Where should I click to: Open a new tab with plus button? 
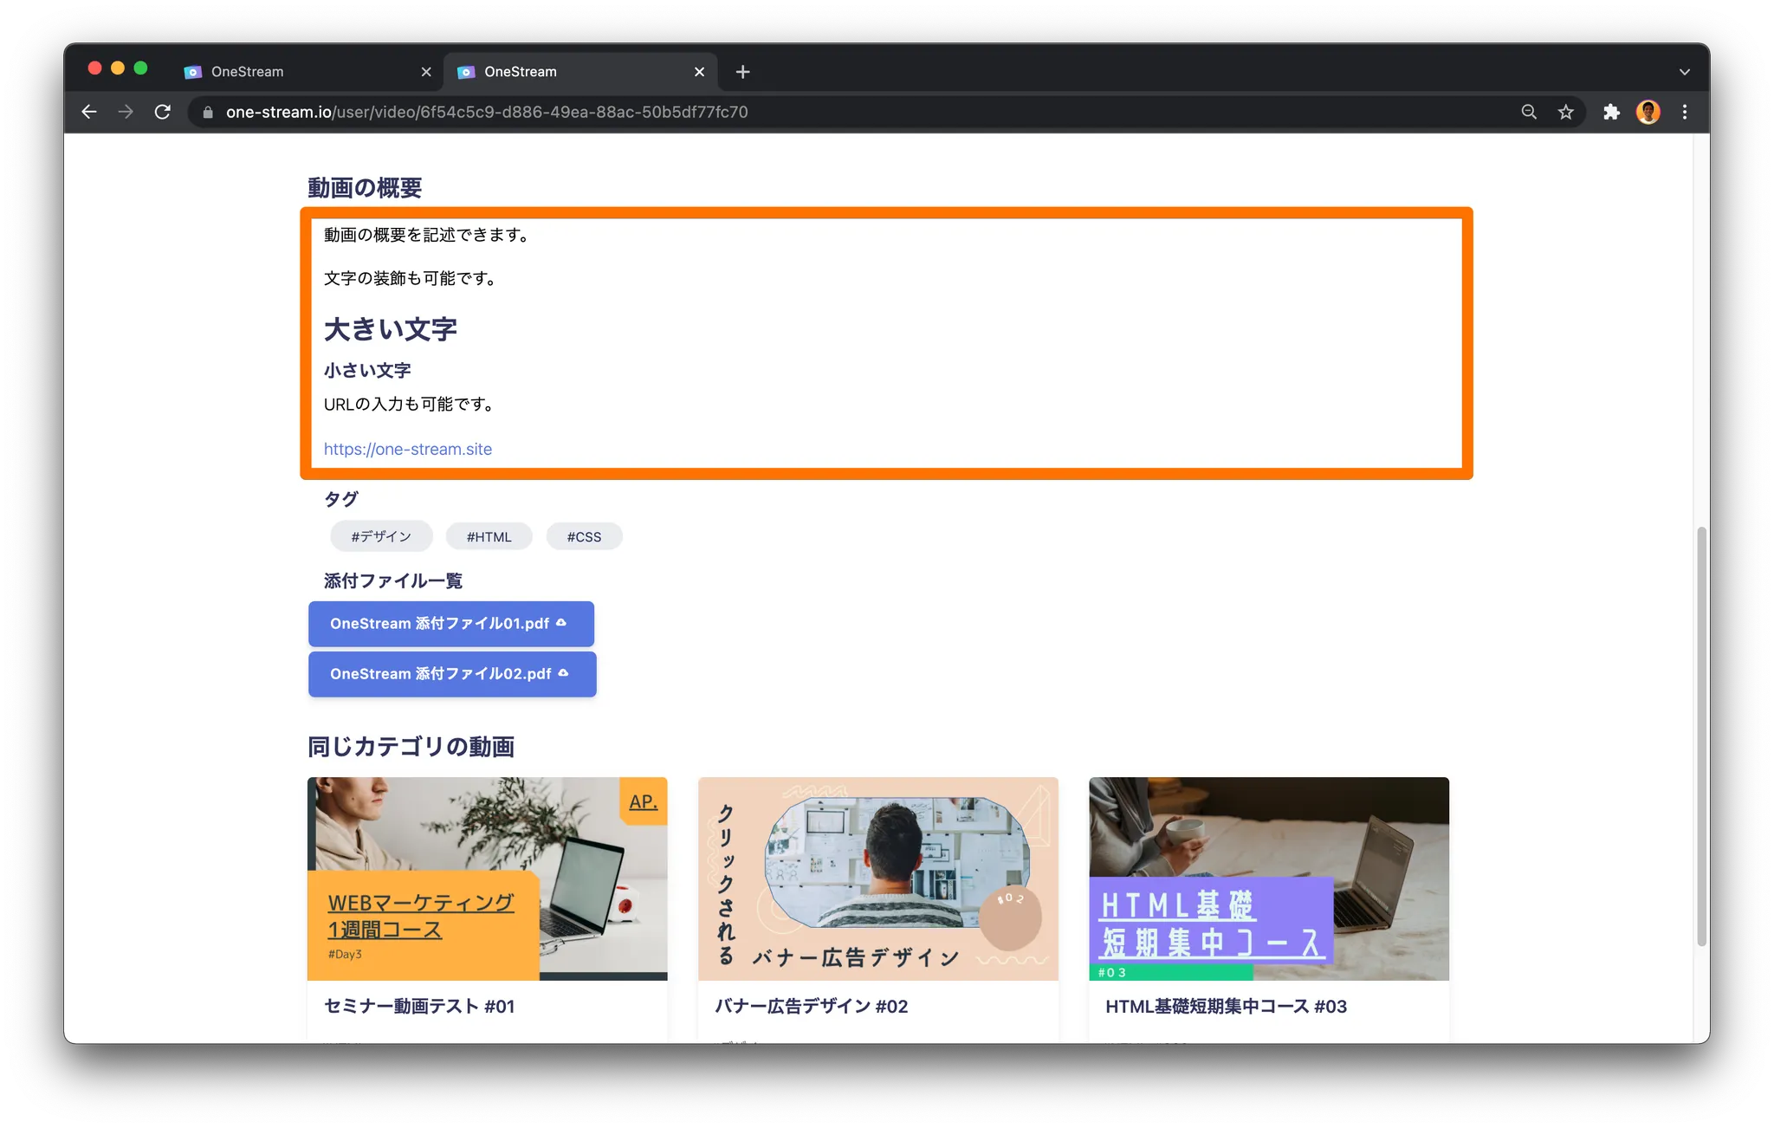point(742,72)
